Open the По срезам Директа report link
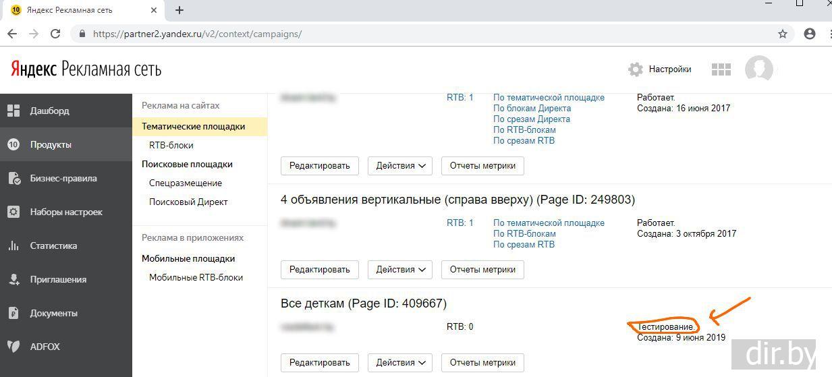 point(532,119)
